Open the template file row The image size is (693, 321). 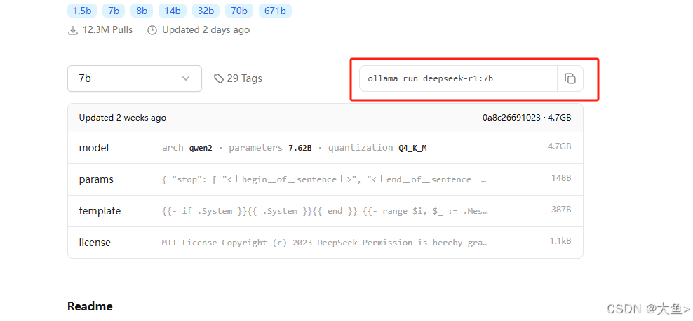pos(325,211)
